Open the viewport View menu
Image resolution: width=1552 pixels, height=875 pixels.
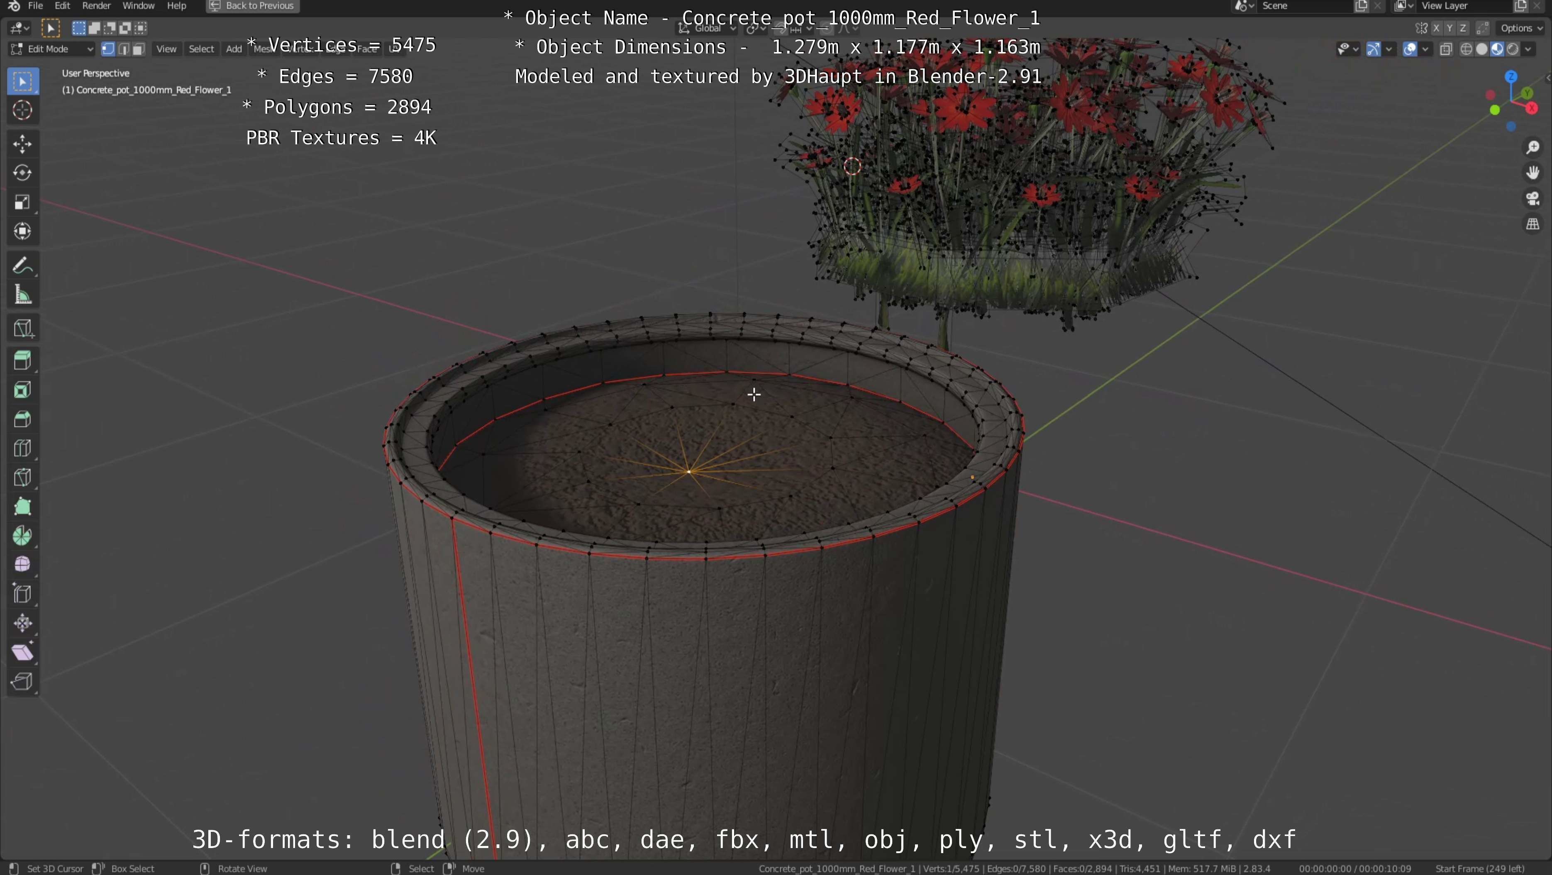166,49
